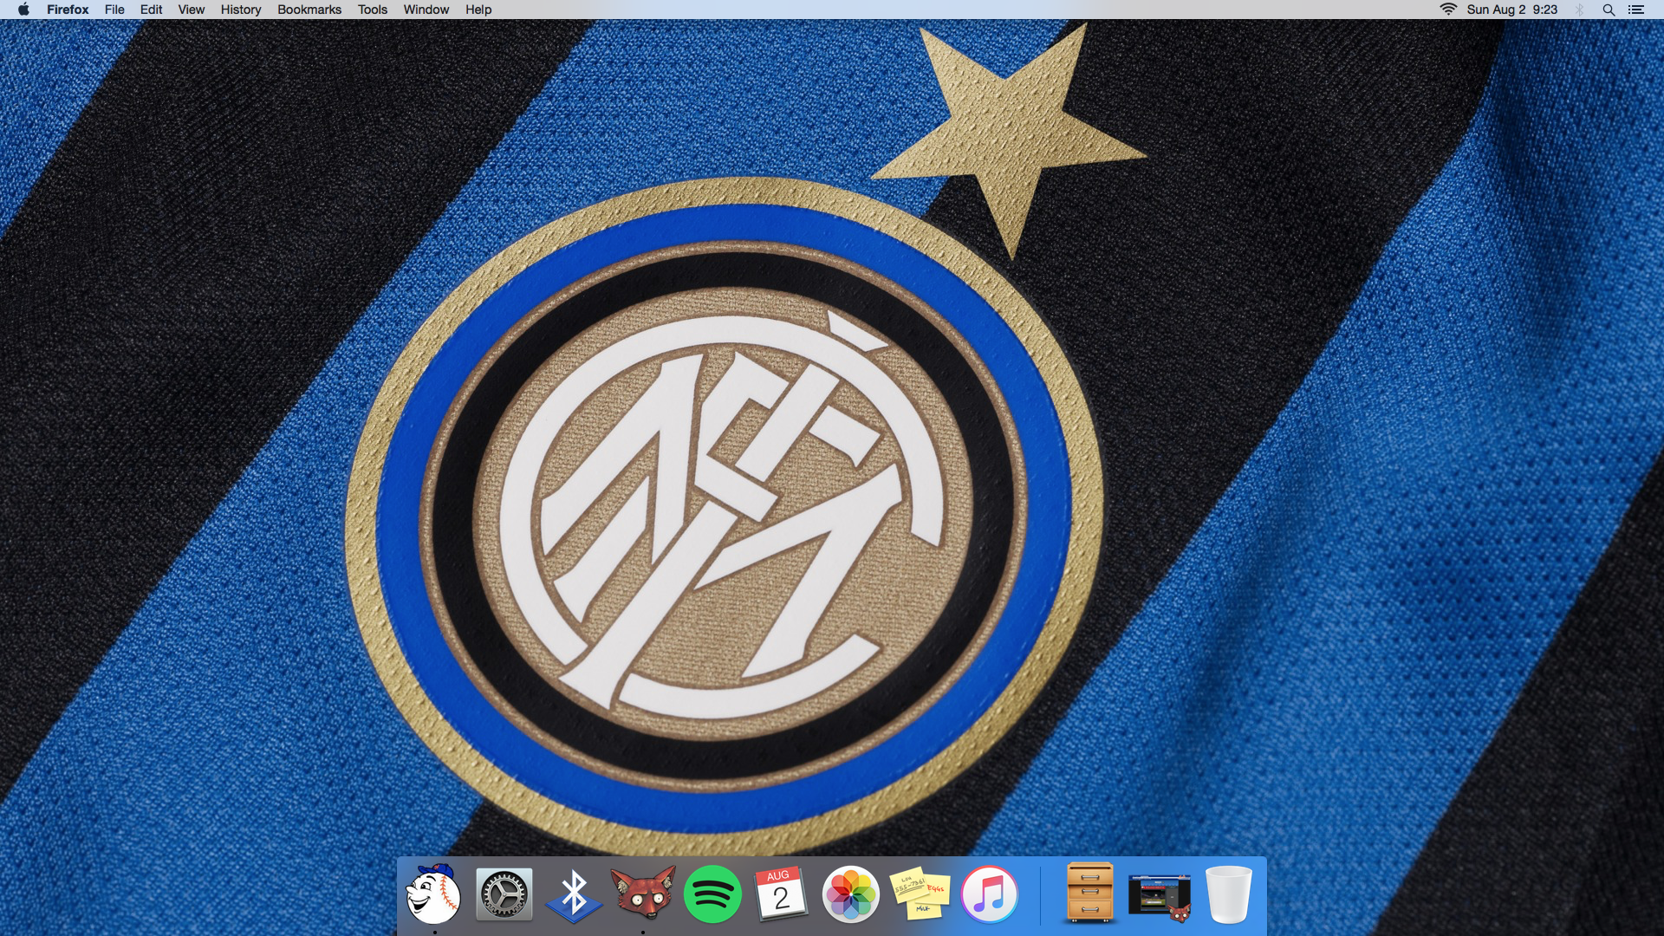Open the File menu
The image size is (1664, 936).
tap(114, 10)
